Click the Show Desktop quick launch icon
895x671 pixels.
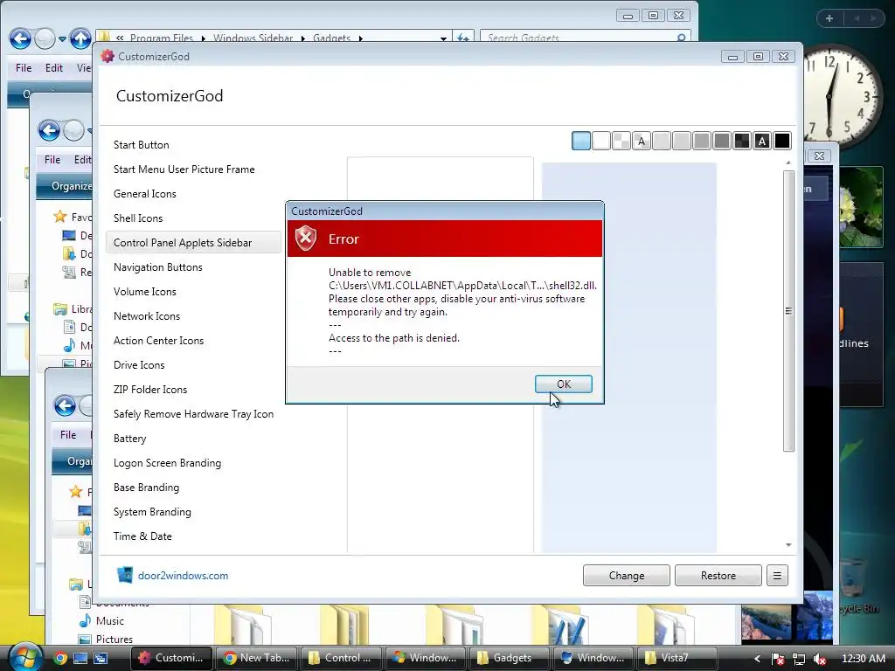(x=80, y=659)
